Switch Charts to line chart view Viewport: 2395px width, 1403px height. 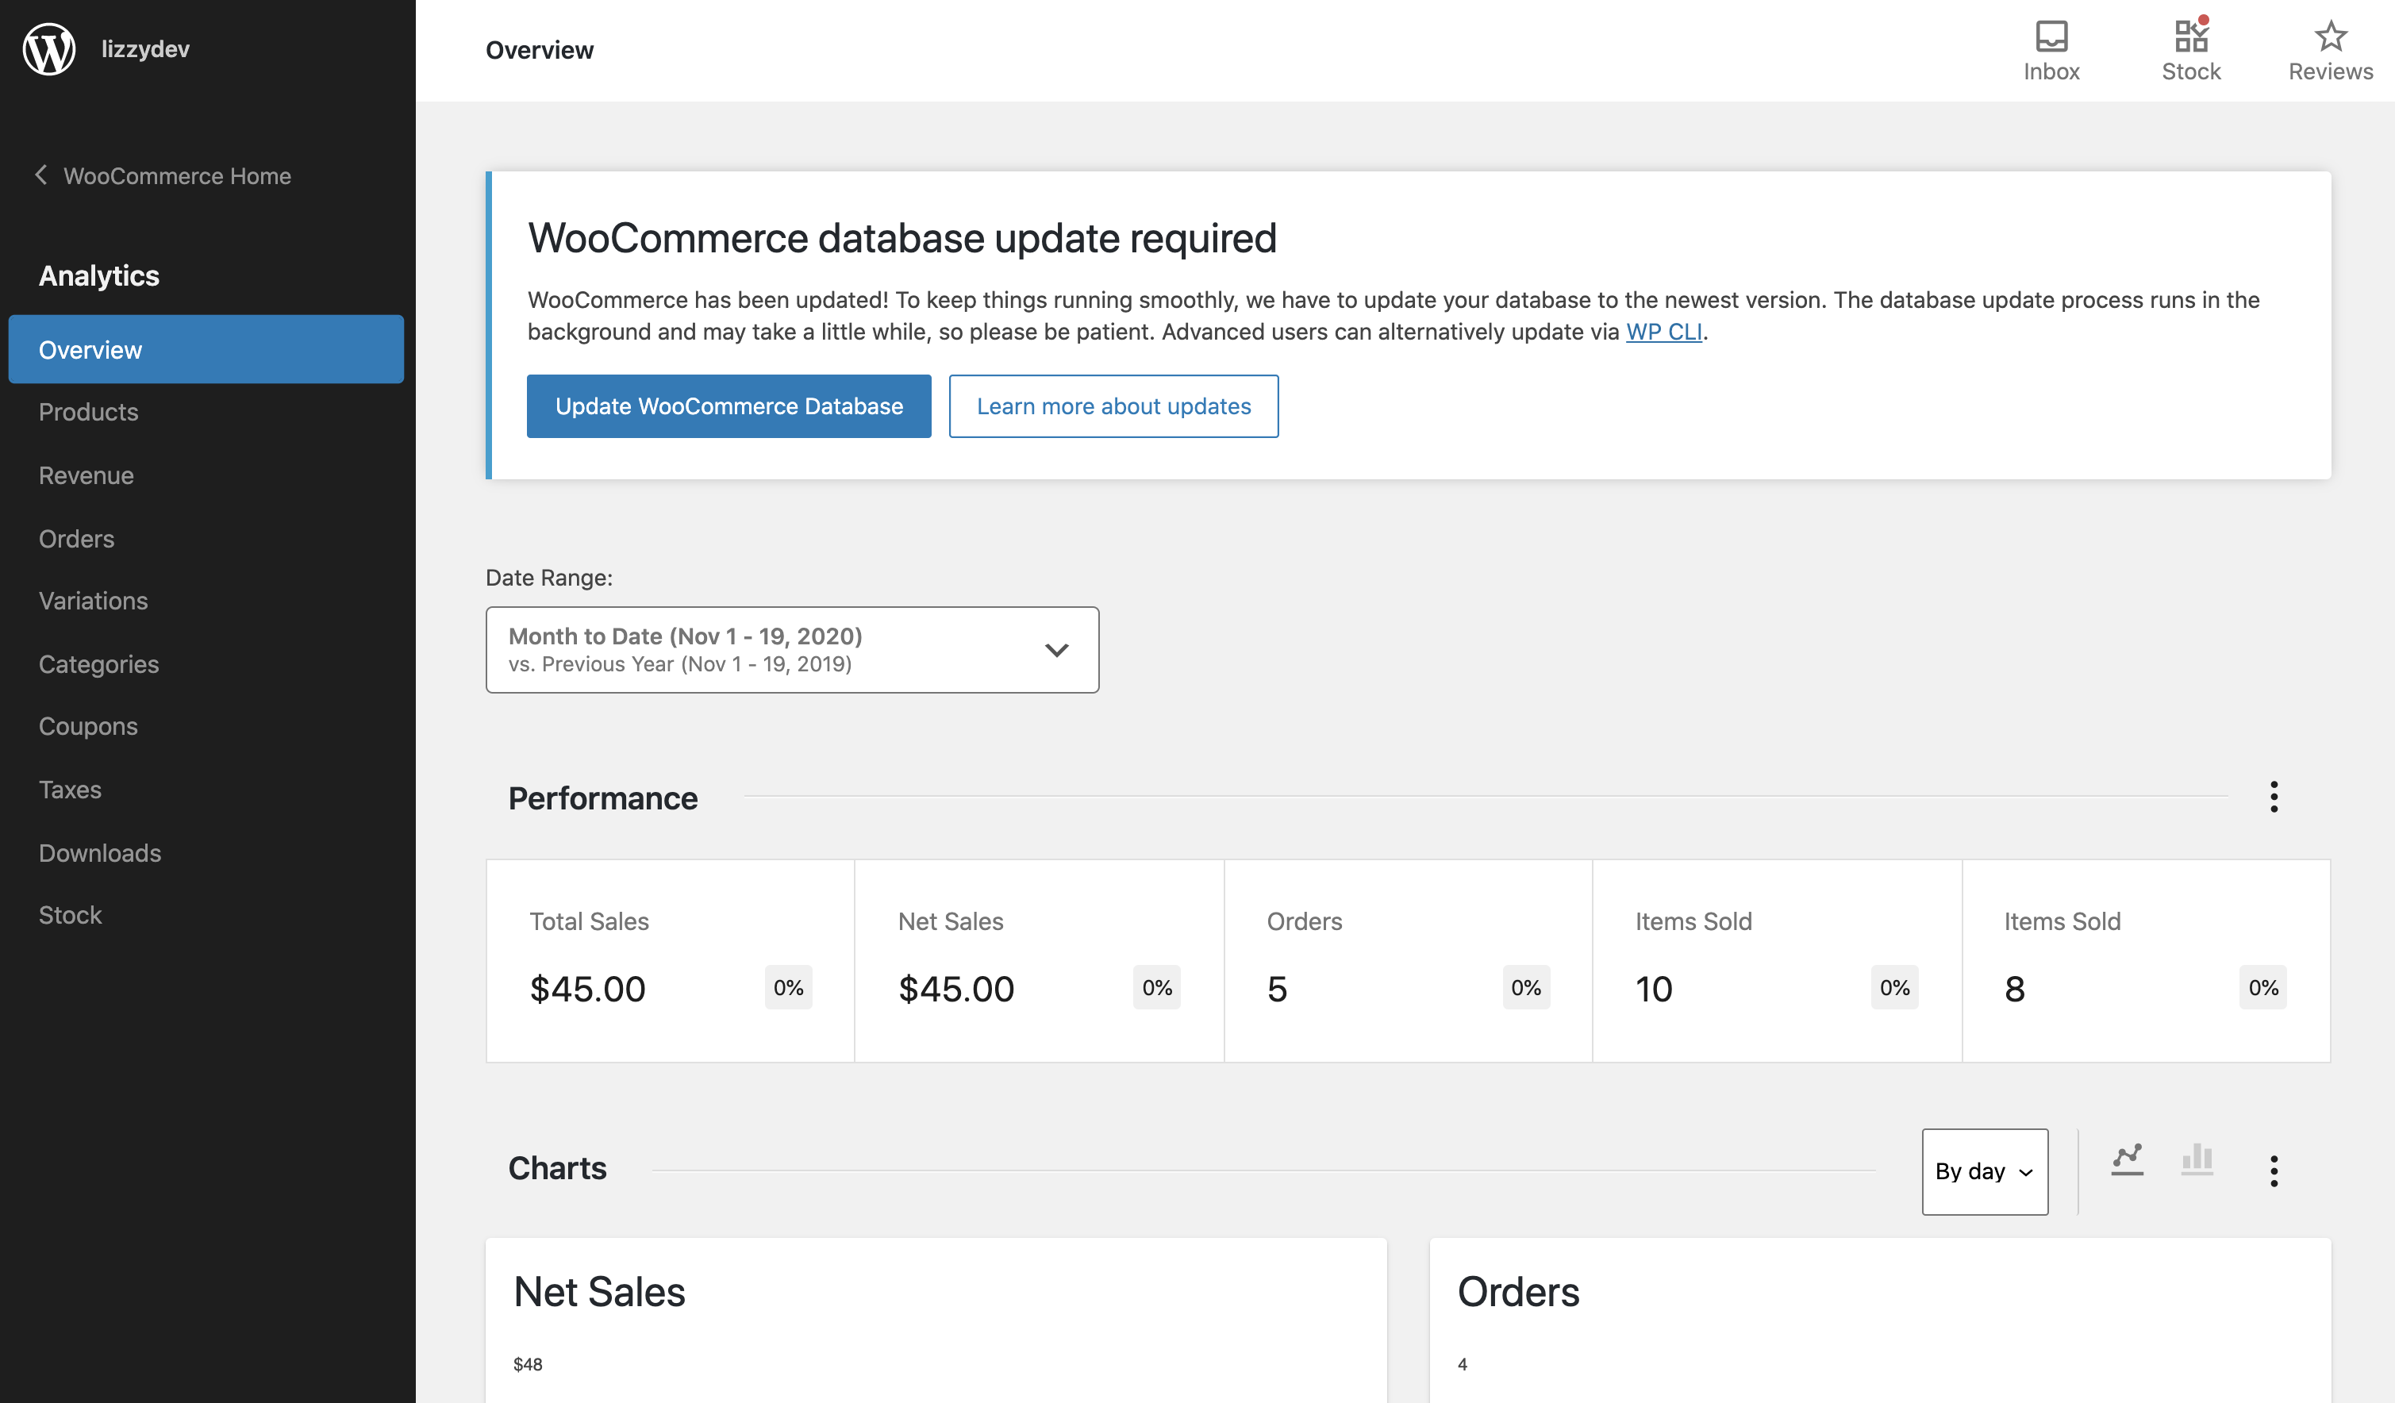click(x=2128, y=1159)
